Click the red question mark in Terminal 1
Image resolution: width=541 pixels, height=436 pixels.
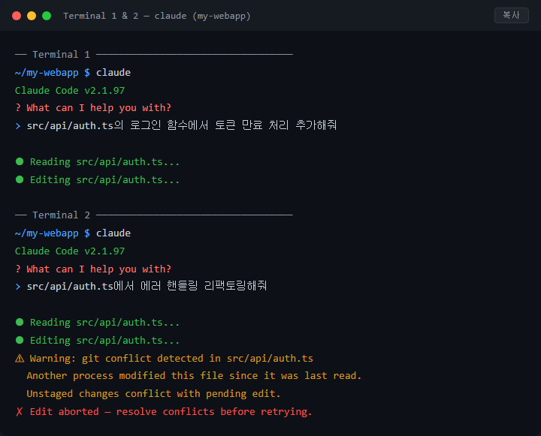pyautogui.click(x=18, y=108)
